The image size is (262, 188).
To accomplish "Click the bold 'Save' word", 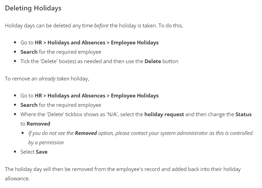I will tap(42, 152).
